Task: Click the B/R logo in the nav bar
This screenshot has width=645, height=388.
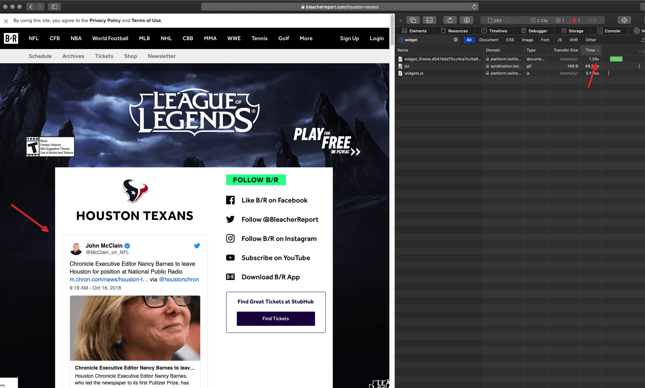Action: [x=11, y=38]
